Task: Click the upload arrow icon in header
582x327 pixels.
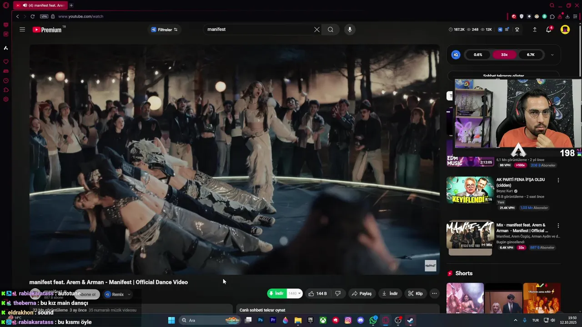Action: pyautogui.click(x=535, y=30)
